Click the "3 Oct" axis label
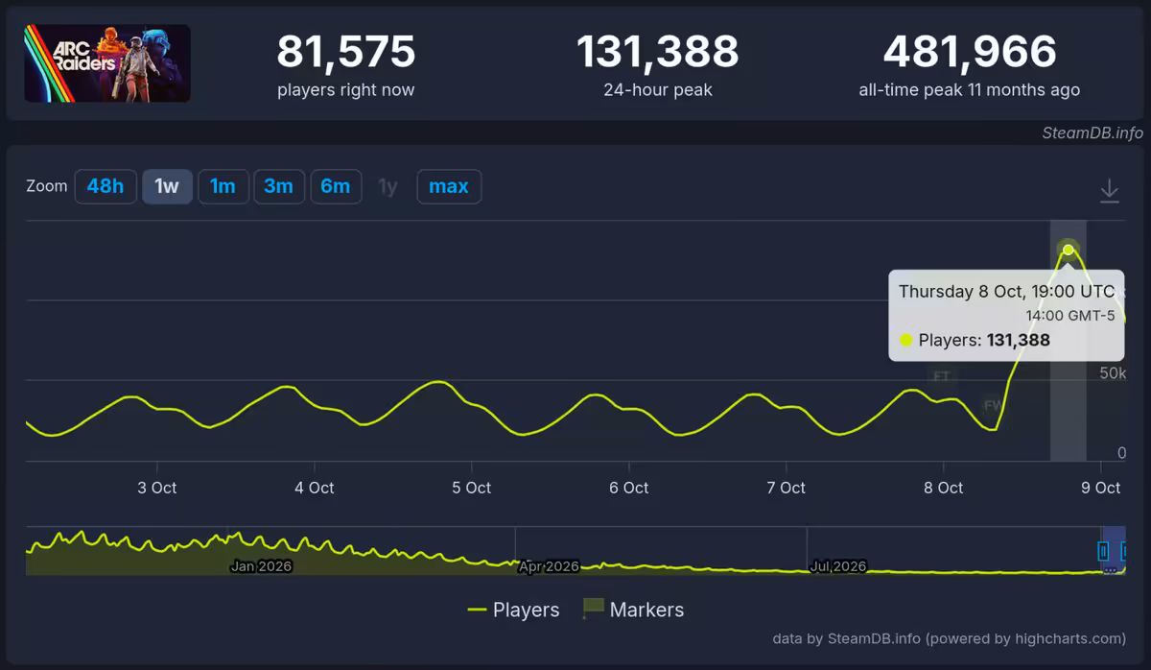The height and width of the screenshot is (670, 1151). tap(157, 488)
